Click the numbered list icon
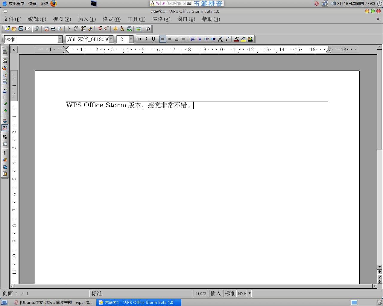 [192, 39]
